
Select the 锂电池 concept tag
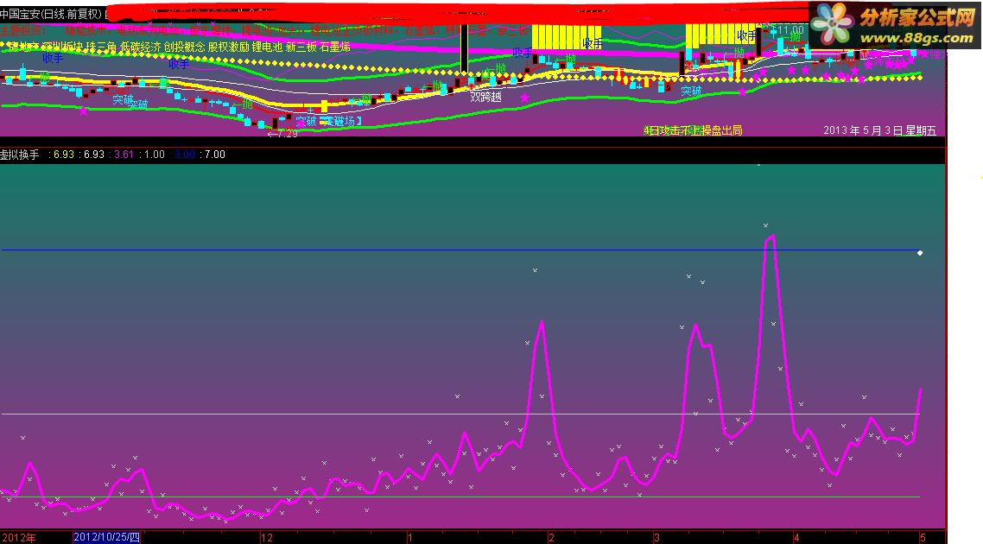[x=267, y=47]
